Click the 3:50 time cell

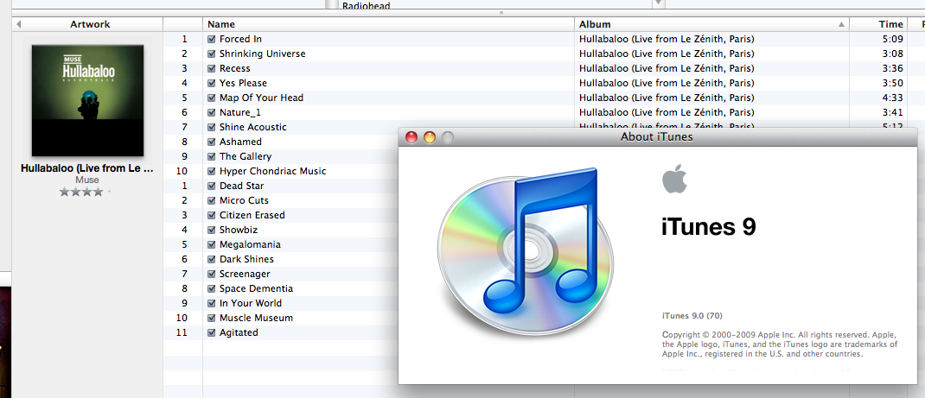coord(892,83)
